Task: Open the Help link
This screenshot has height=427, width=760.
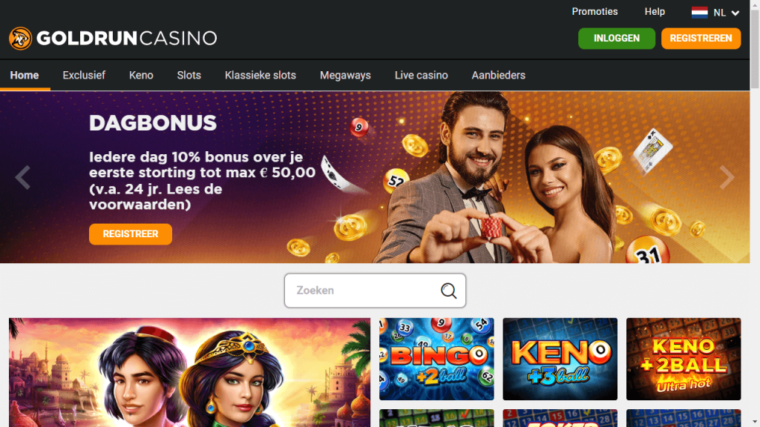Action: pyautogui.click(x=655, y=12)
